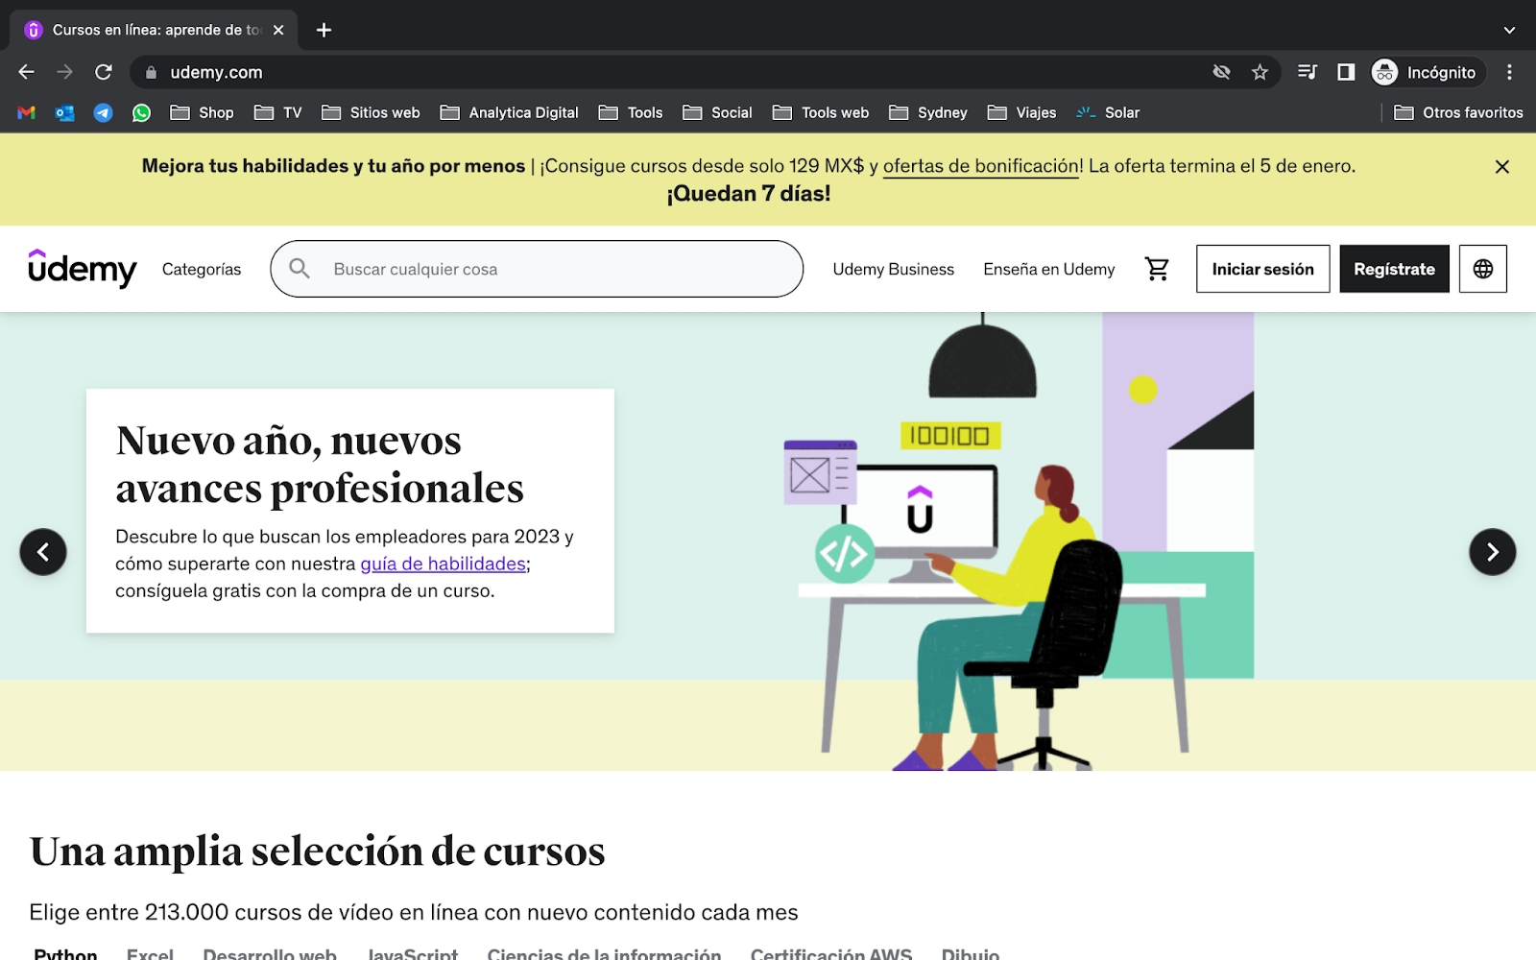The width and height of the screenshot is (1536, 960).
Task: Open the Outlook bookmark icon
Action: coord(65,112)
